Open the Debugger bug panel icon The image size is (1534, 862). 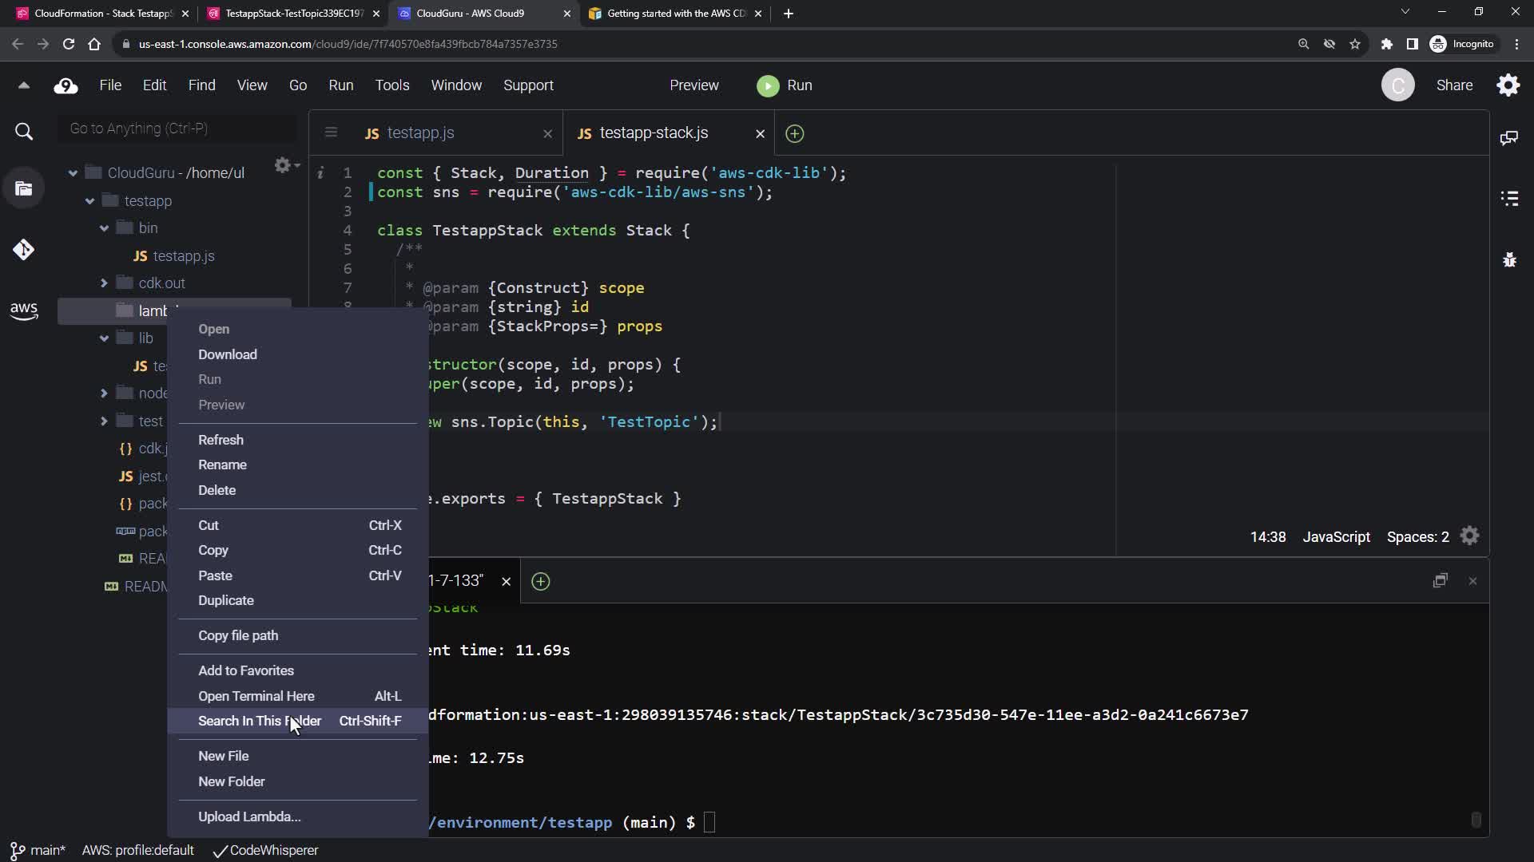1508,260
